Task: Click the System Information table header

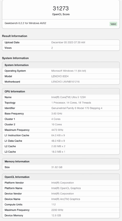Action: click(61, 65)
